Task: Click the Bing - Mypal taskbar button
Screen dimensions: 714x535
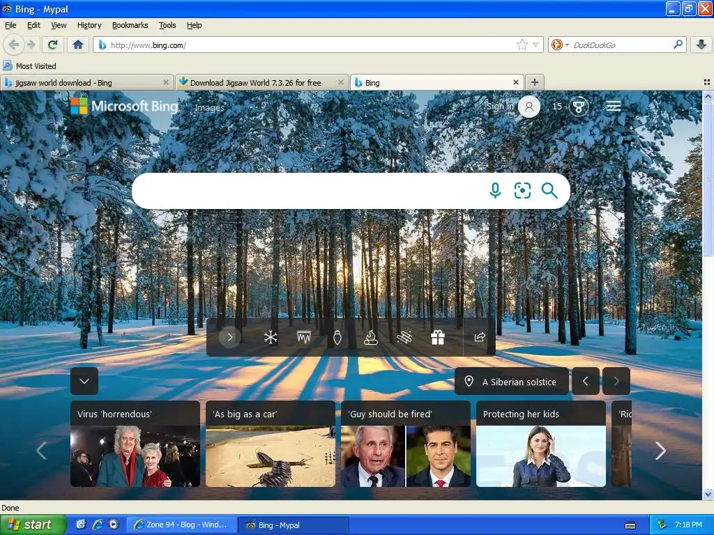Action: coord(294,525)
